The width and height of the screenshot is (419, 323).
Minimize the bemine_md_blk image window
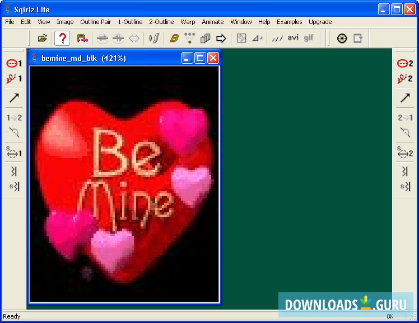(x=187, y=58)
